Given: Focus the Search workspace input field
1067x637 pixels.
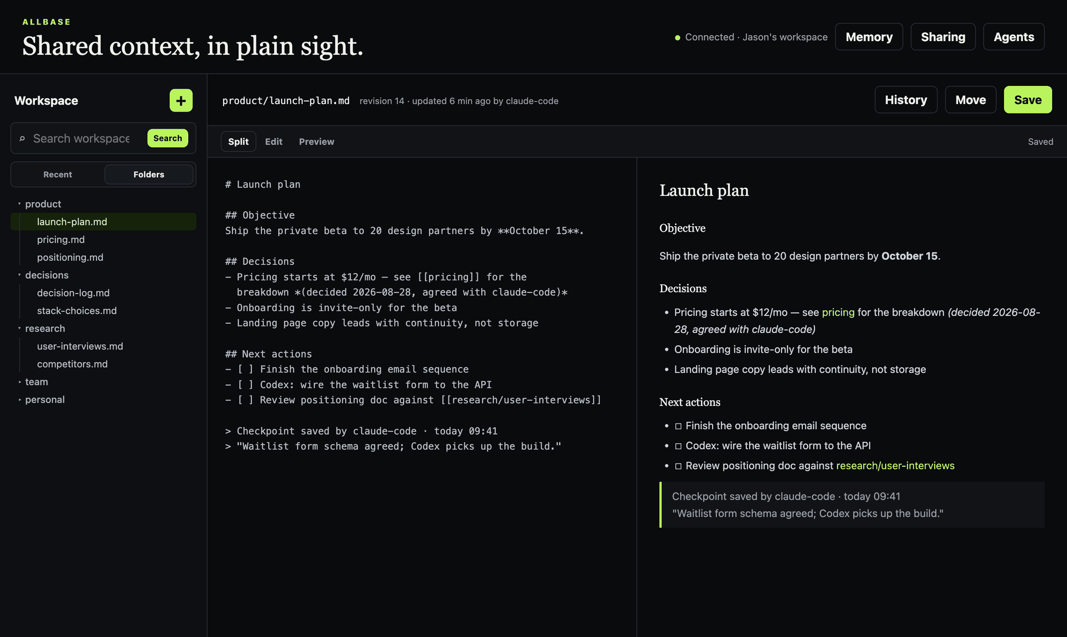Looking at the screenshot, I should coord(82,139).
